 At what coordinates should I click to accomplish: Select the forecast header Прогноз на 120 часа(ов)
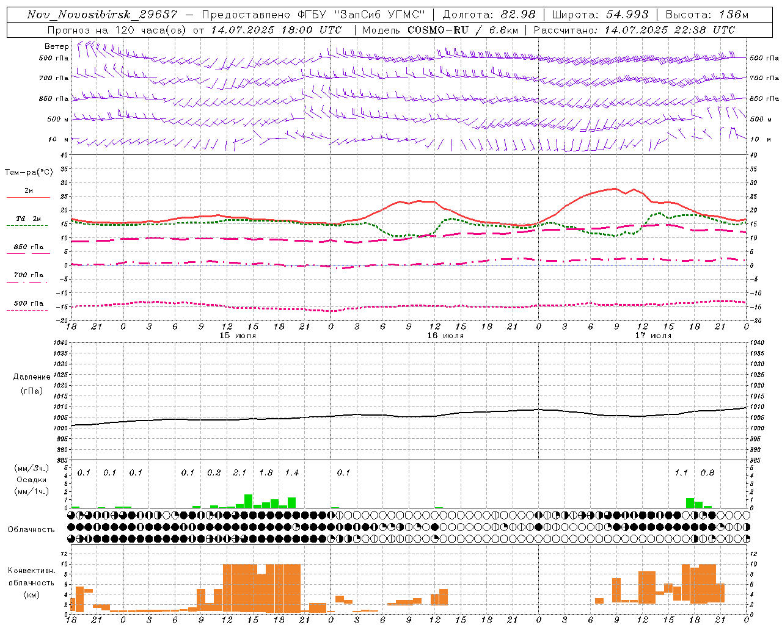coord(117,30)
